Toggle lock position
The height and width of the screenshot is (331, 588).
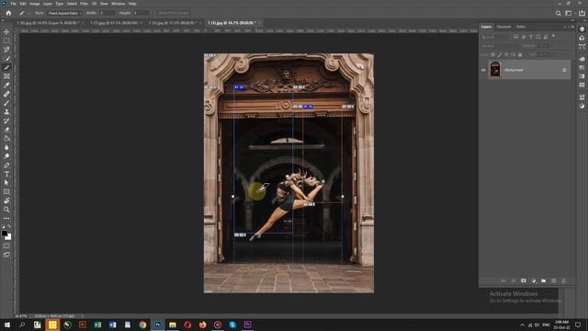pos(506,55)
